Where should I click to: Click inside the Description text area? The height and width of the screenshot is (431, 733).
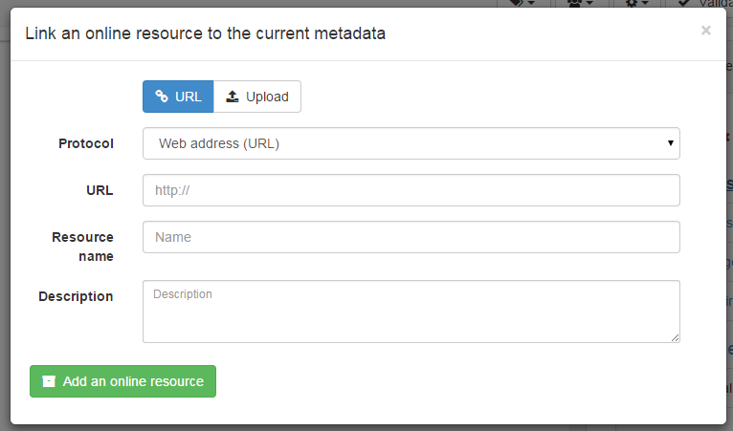click(411, 312)
